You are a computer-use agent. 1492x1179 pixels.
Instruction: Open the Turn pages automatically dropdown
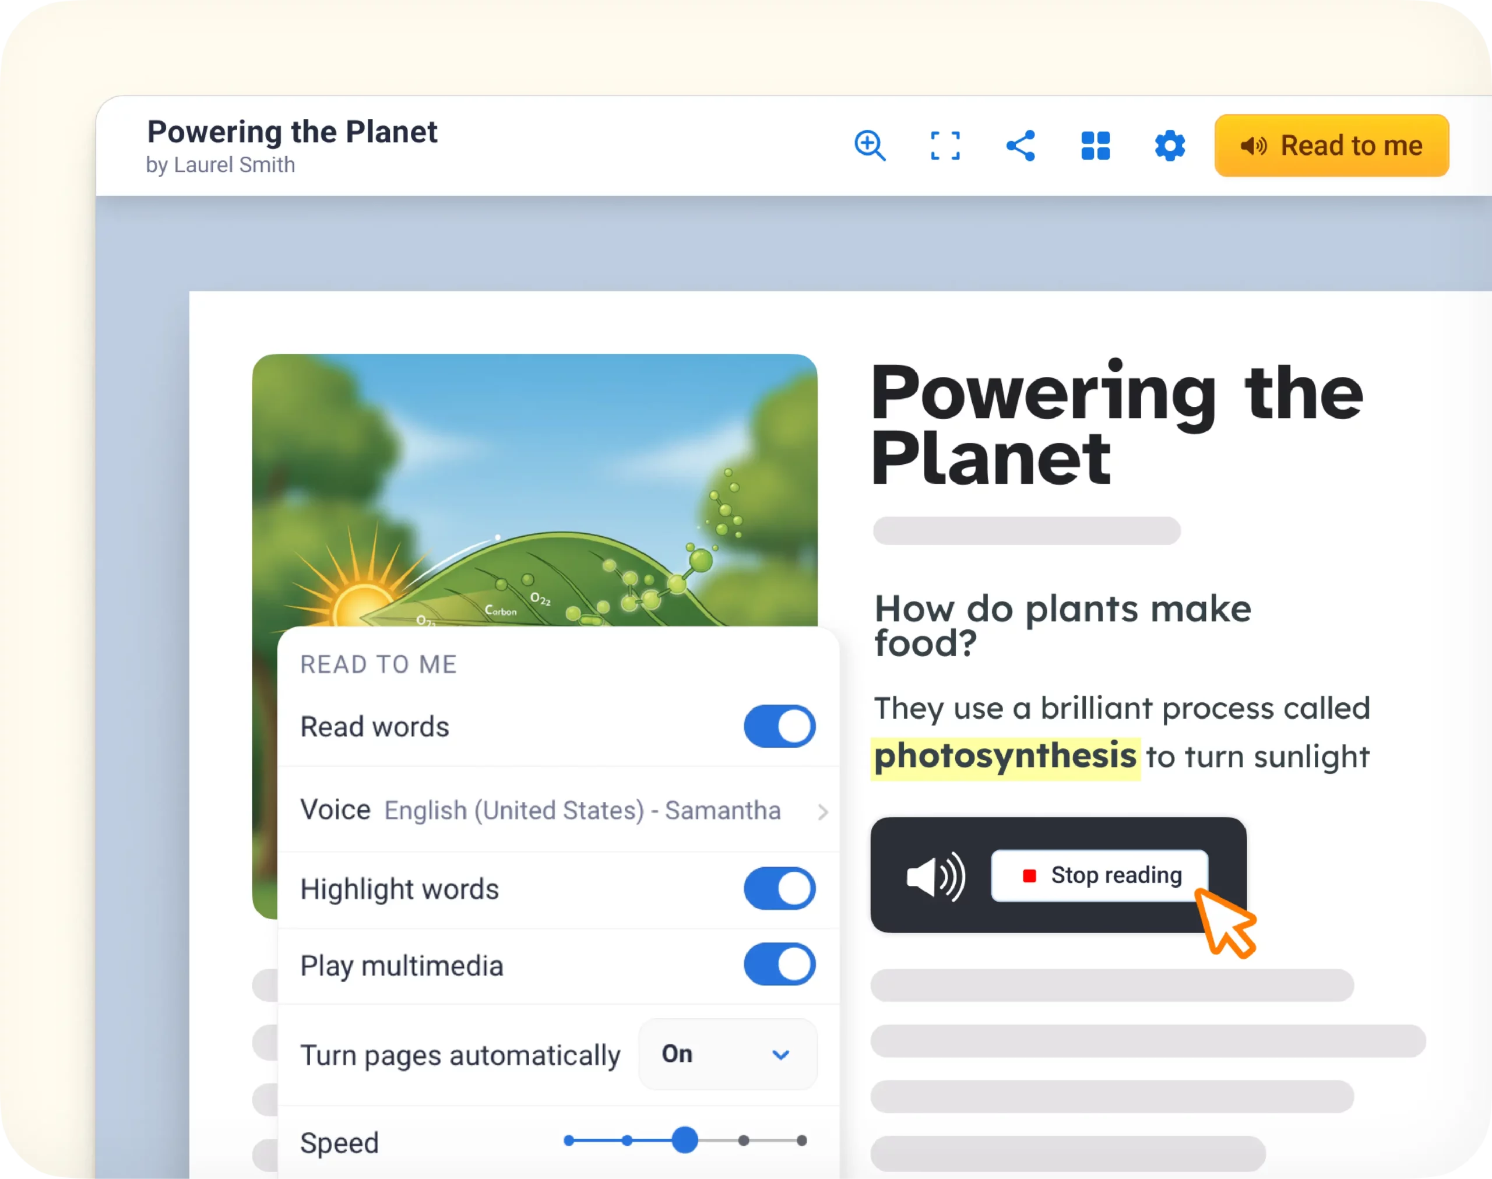point(727,1054)
